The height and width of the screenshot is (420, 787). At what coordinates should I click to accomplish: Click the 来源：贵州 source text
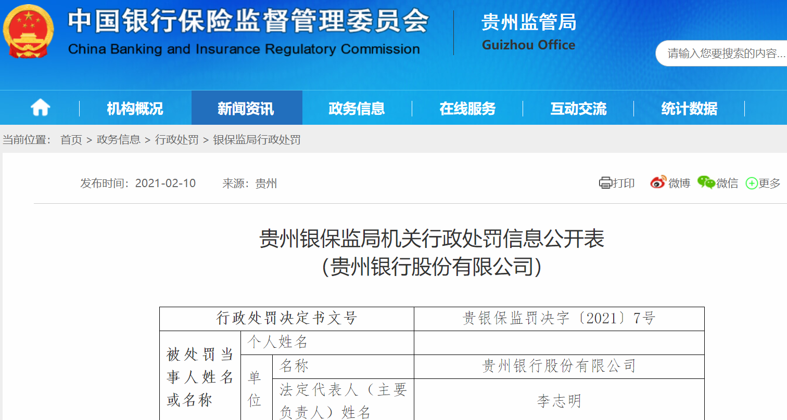[x=250, y=183]
